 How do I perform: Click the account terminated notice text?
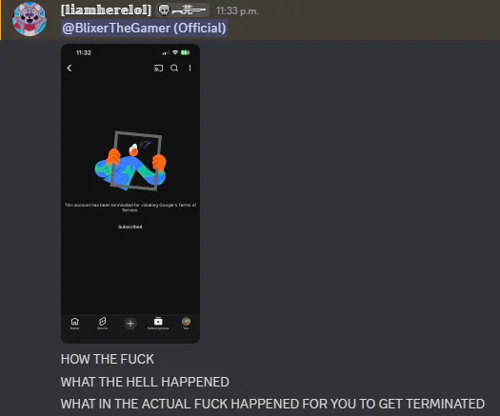click(x=130, y=208)
